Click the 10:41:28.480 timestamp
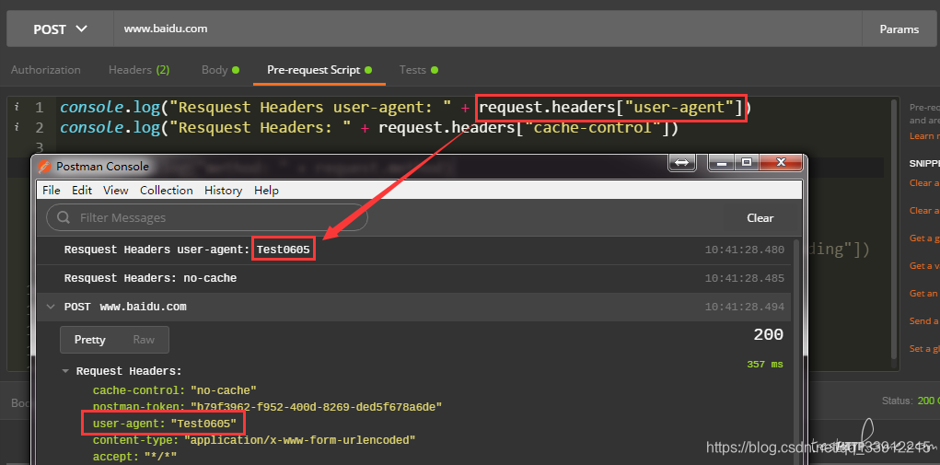The image size is (940, 465). click(x=745, y=250)
